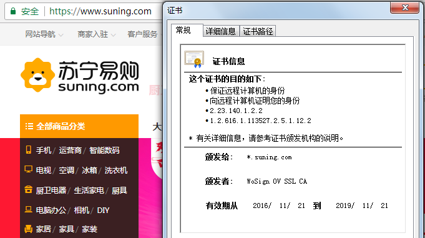Viewport: 425px width, 238px height.
Task: Click the 苏宁易购 suning.com logo text
Action: [x=99, y=77]
